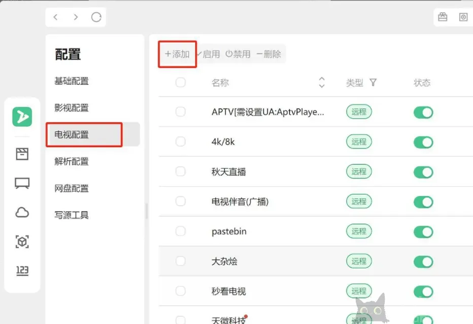Turn off the 秋天直播 status toggle
This screenshot has height=324, width=473.
click(x=423, y=172)
